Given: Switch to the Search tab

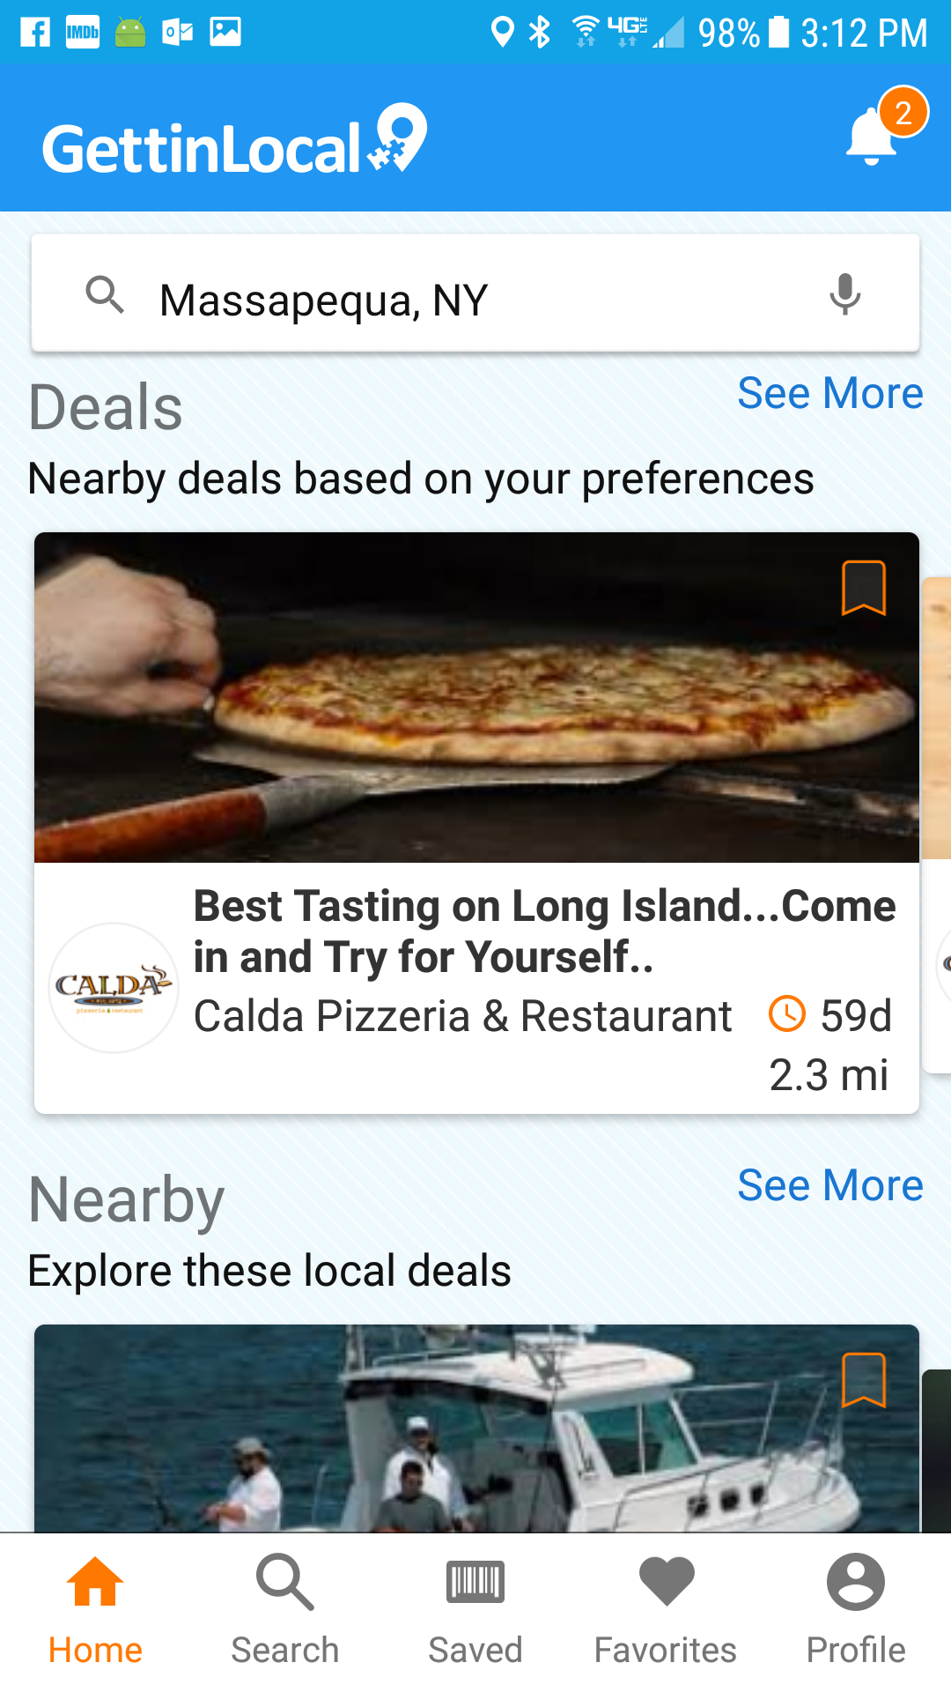Looking at the screenshot, I should 284,1611.
